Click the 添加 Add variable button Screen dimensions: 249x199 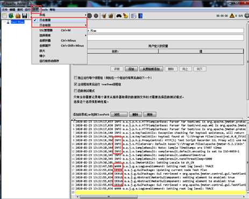131,69
